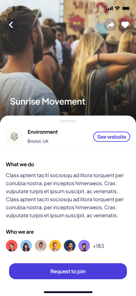136x296 pixels.
Task: Tap the share arrow icon
Action: 111,25
